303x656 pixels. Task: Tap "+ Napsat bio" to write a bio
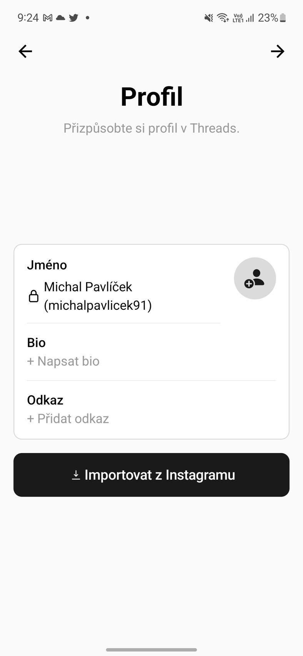point(63,361)
